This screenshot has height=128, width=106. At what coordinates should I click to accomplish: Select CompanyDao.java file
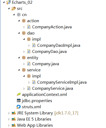(x=49, y=52)
